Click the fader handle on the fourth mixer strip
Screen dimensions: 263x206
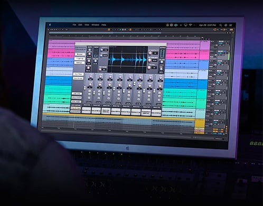point(114,89)
